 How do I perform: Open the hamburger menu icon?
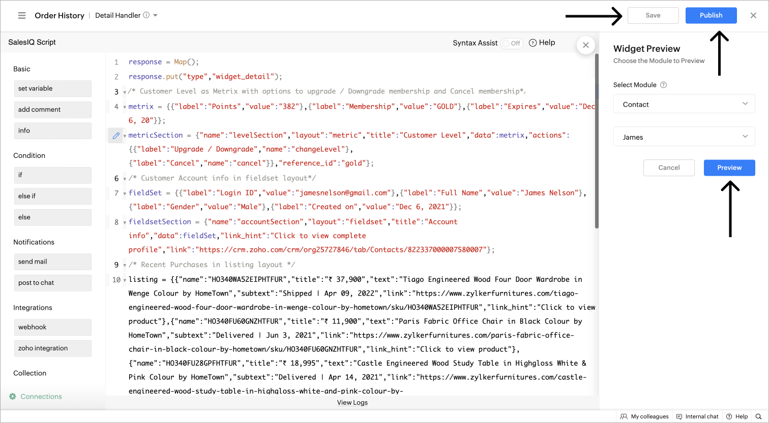tap(22, 16)
